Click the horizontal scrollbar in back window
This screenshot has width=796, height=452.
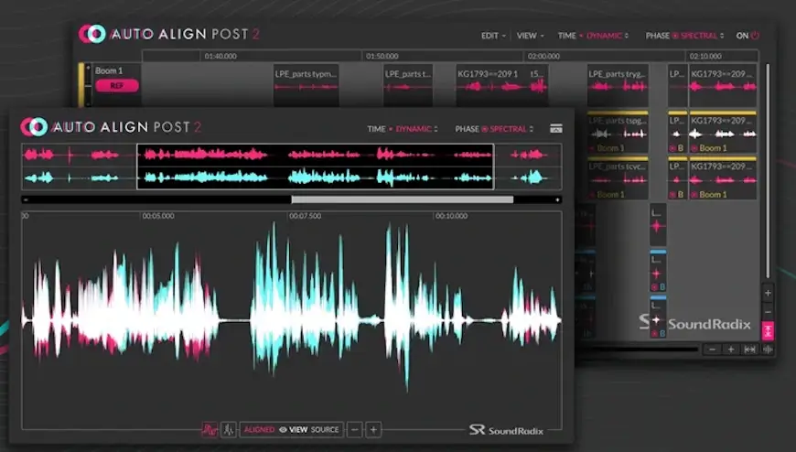638,350
